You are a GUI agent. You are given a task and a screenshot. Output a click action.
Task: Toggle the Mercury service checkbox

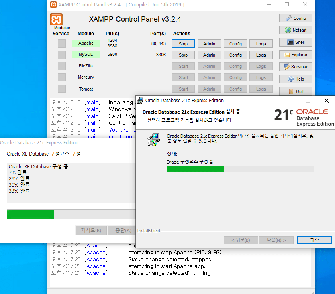coord(62,77)
